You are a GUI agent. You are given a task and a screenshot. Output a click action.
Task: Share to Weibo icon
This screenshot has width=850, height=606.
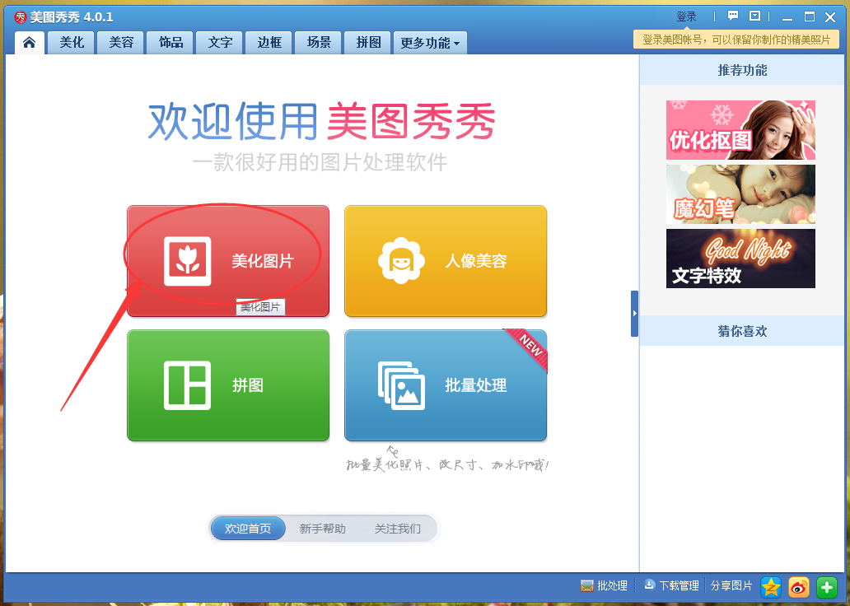[x=798, y=587]
